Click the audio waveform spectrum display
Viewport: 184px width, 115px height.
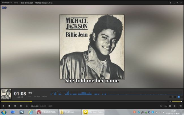(116, 93)
